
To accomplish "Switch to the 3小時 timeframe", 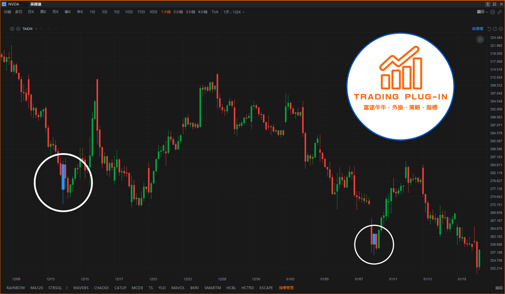I will coord(190,12).
